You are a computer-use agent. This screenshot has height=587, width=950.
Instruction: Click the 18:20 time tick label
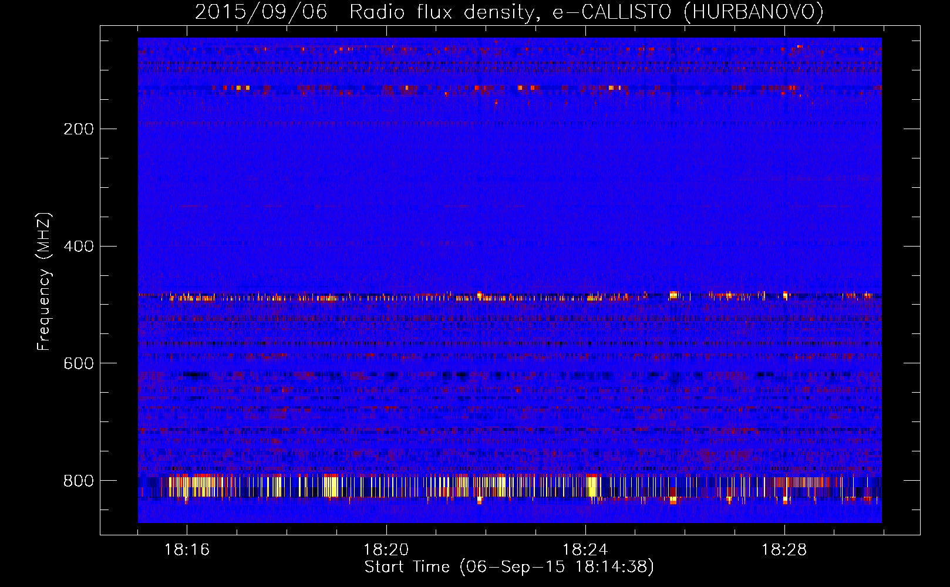point(386,550)
